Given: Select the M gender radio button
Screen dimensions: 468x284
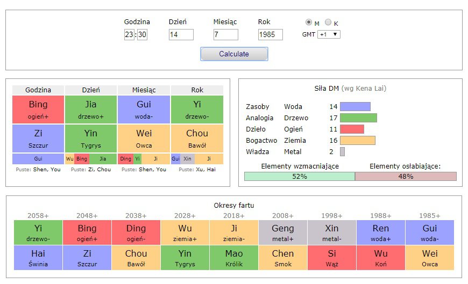Looking at the screenshot, I should click(309, 22).
